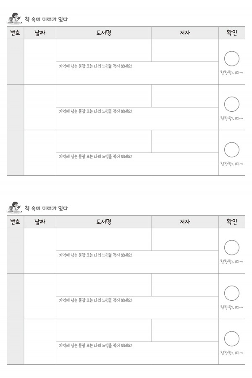Click '칭찬합니다~' text in lower table's last row
Viewport: 252px width, 378px height.
pos(232,353)
